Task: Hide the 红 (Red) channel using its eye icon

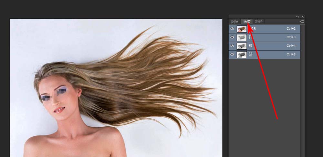Action: point(232,37)
